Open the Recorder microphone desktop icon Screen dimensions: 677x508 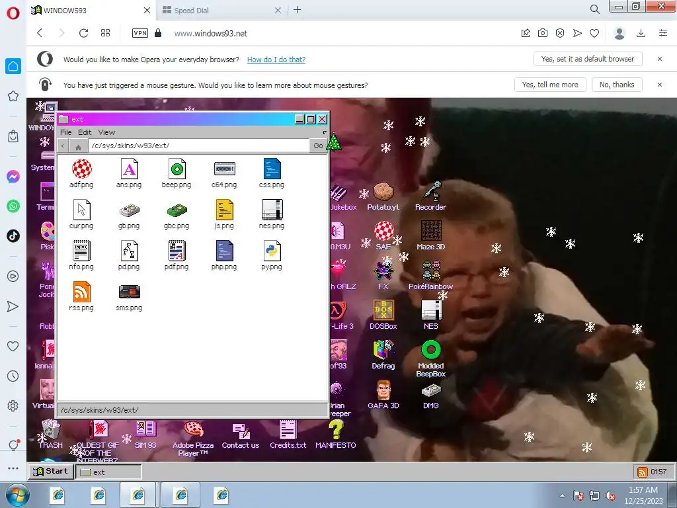tap(430, 192)
